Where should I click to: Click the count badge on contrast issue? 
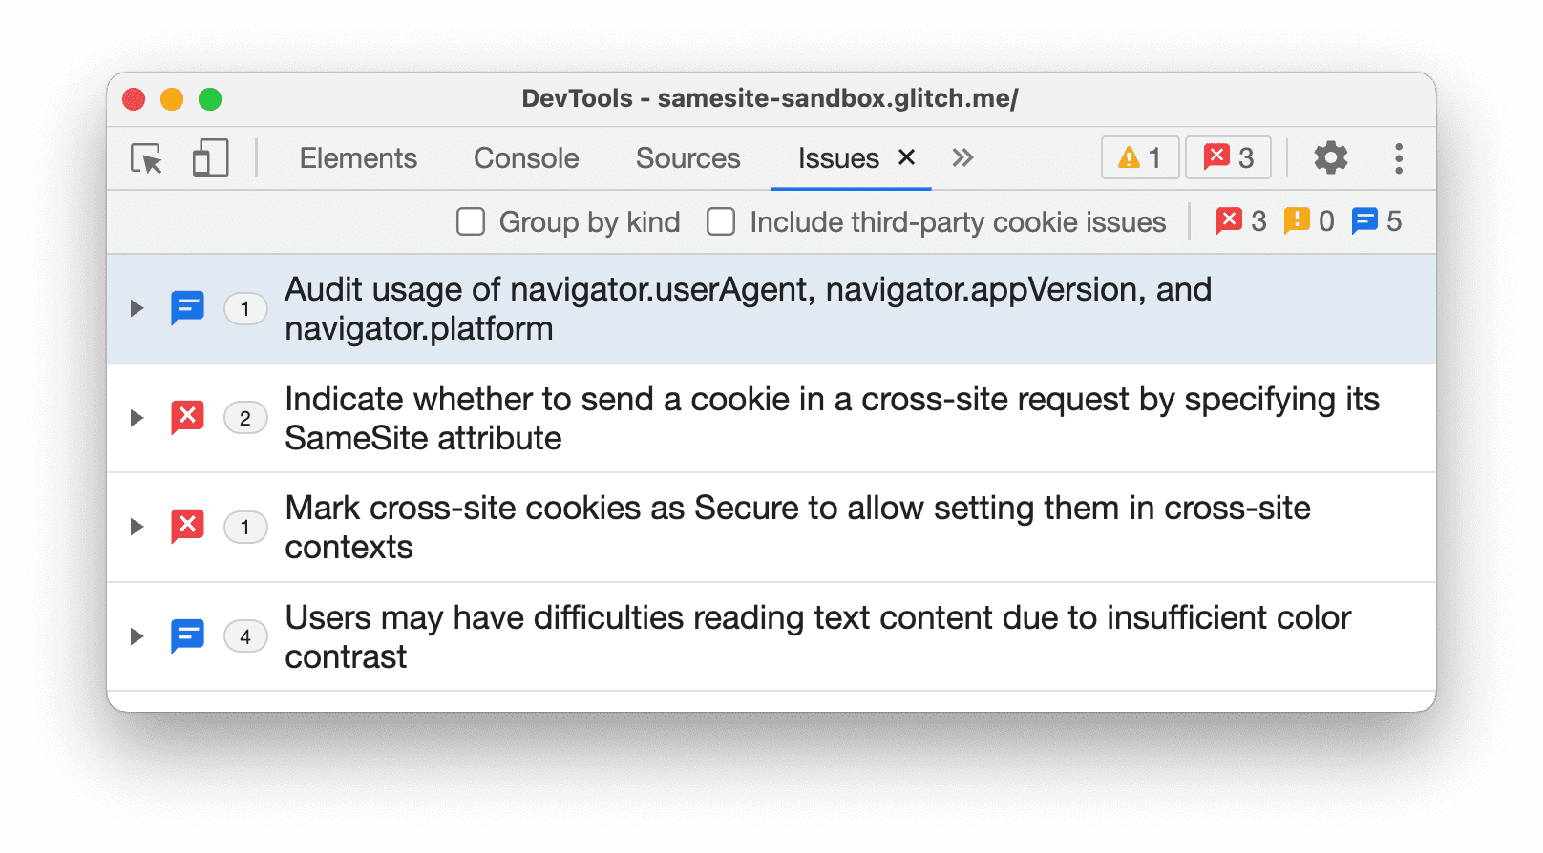[x=245, y=635]
